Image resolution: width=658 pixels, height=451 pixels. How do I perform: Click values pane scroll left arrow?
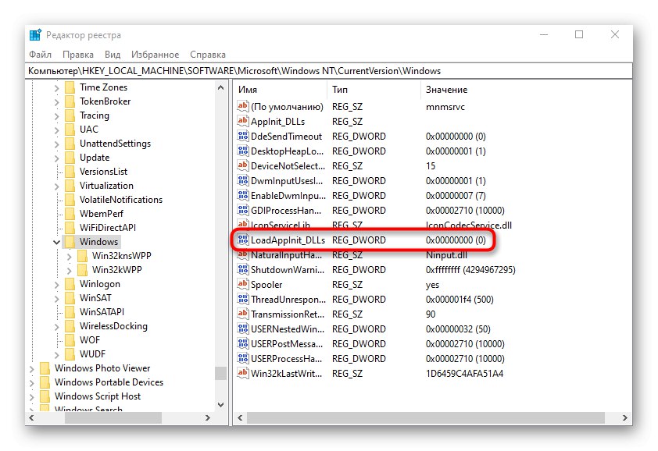coord(240,418)
